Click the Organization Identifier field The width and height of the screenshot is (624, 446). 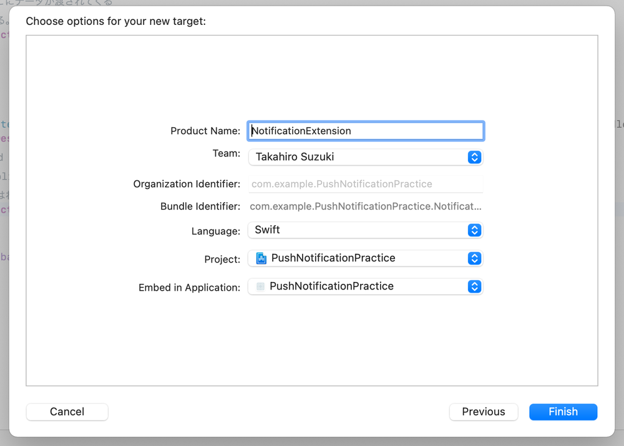click(x=366, y=184)
